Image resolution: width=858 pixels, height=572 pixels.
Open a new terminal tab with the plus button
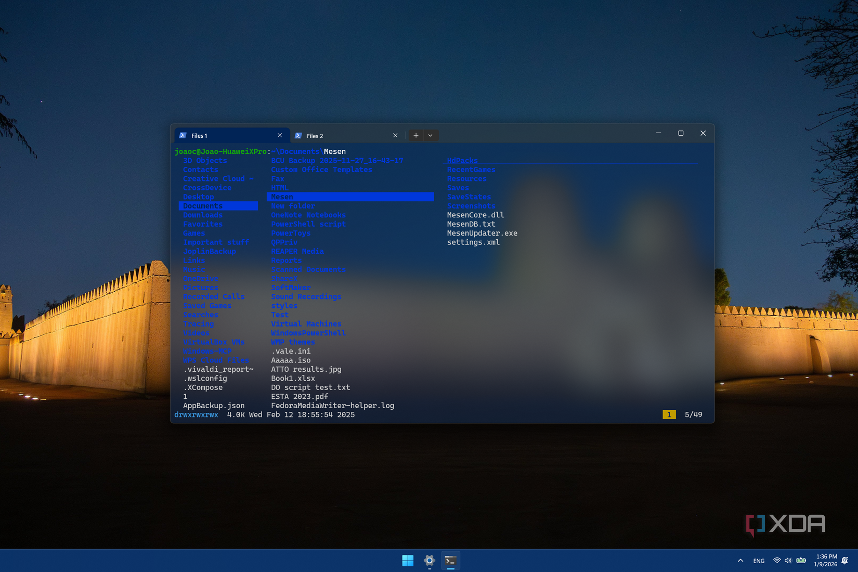point(415,135)
